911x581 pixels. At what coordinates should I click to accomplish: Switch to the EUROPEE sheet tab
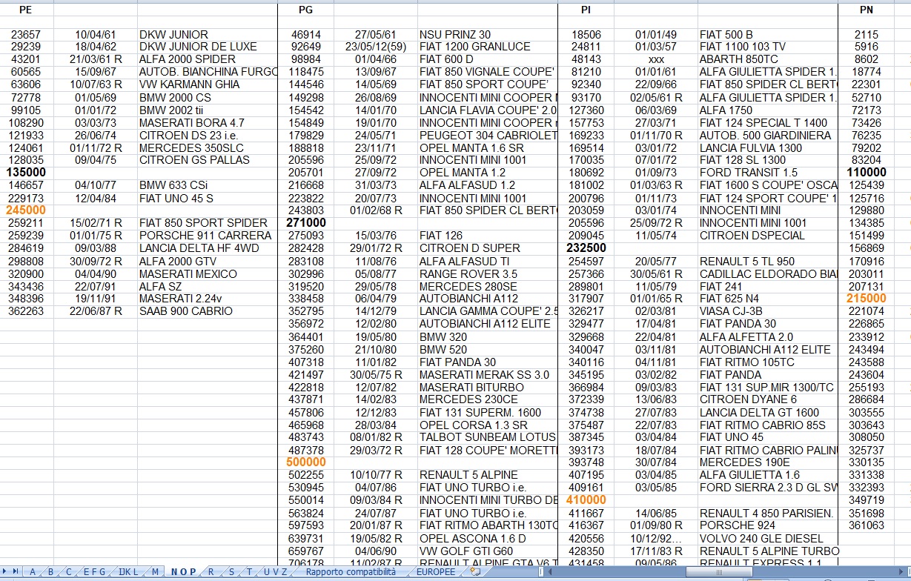tap(436, 571)
